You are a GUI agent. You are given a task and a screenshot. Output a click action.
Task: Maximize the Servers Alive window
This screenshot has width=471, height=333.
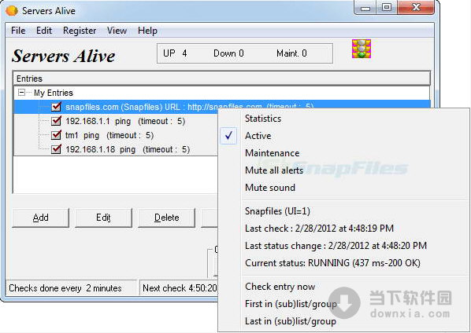click(387, 8)
